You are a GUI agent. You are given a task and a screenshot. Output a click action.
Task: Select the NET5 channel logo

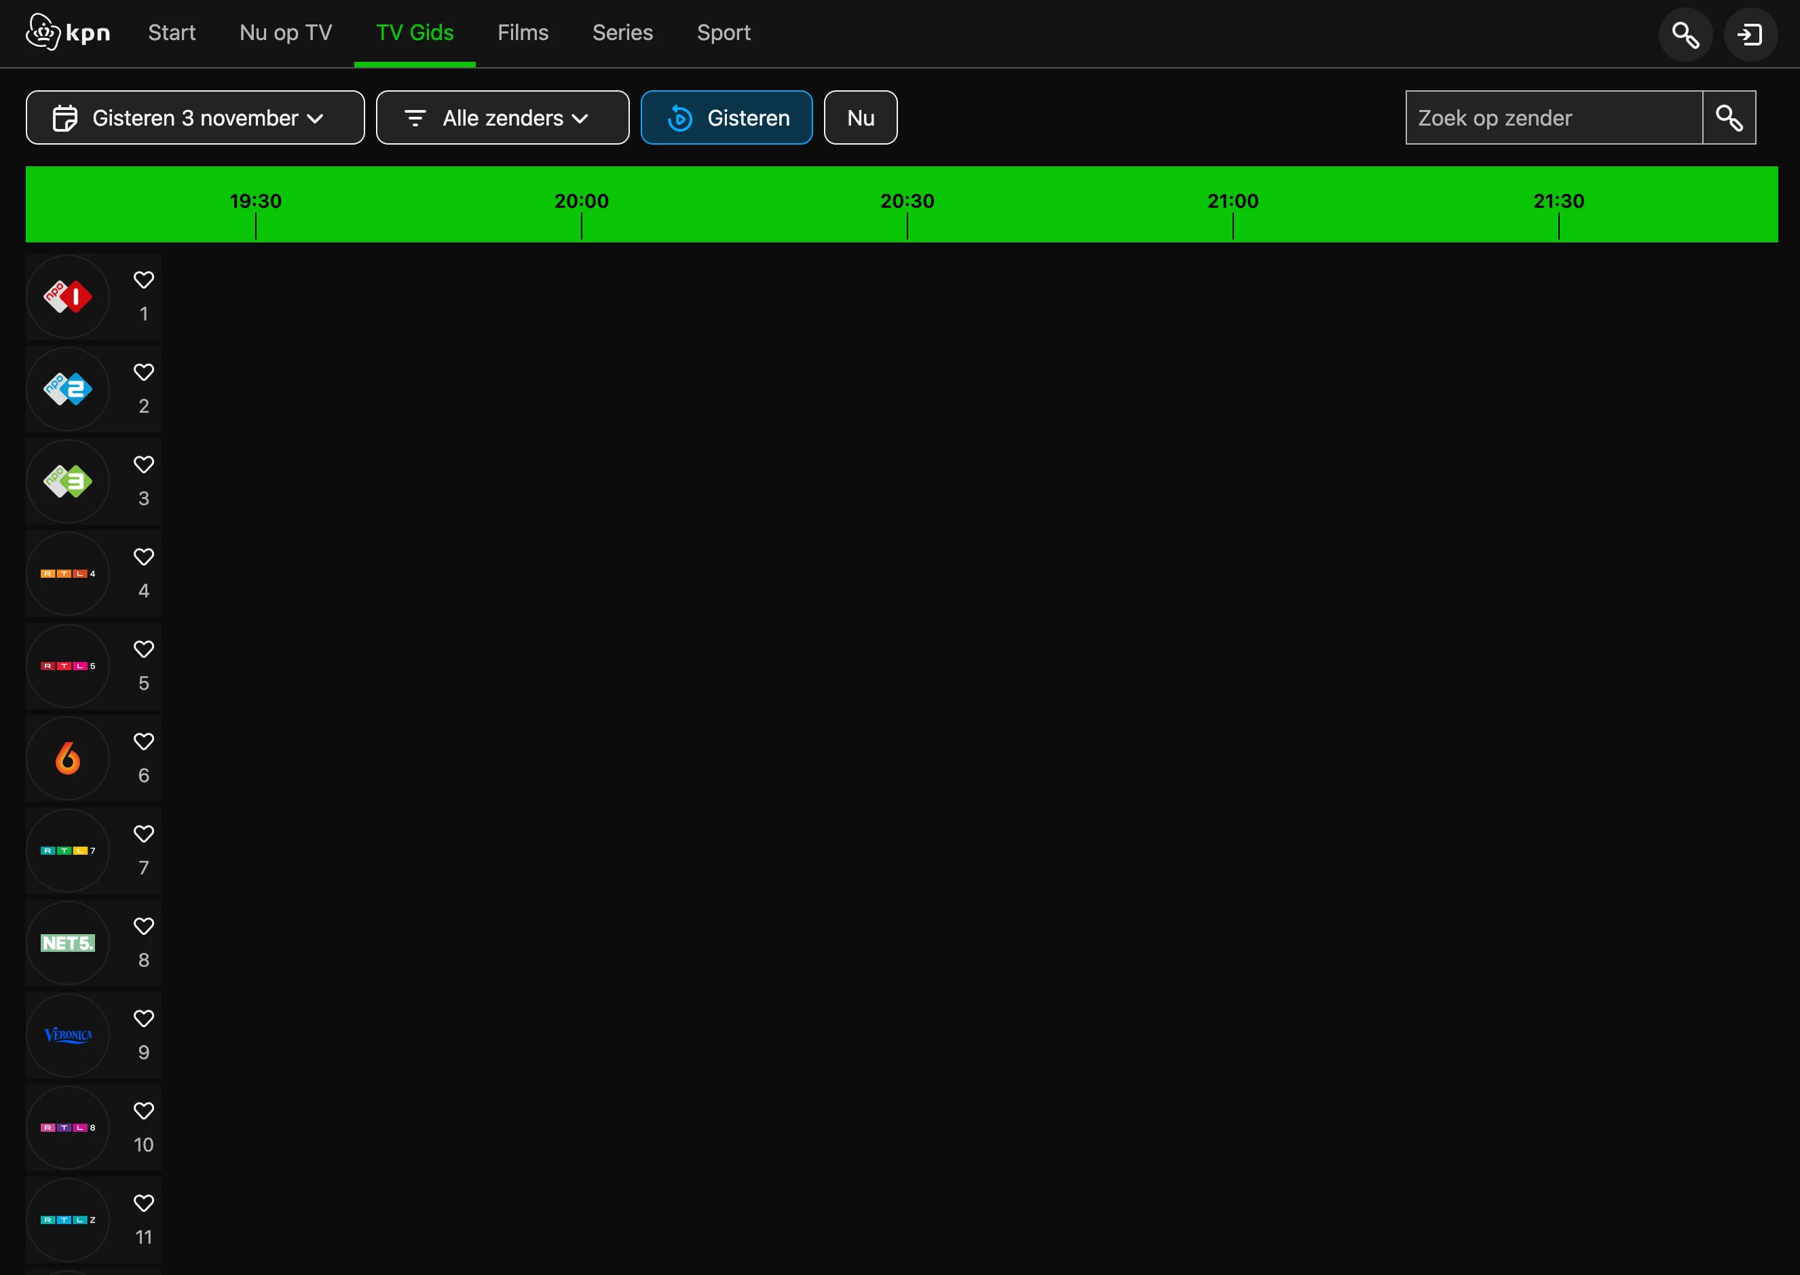point(67,943)
